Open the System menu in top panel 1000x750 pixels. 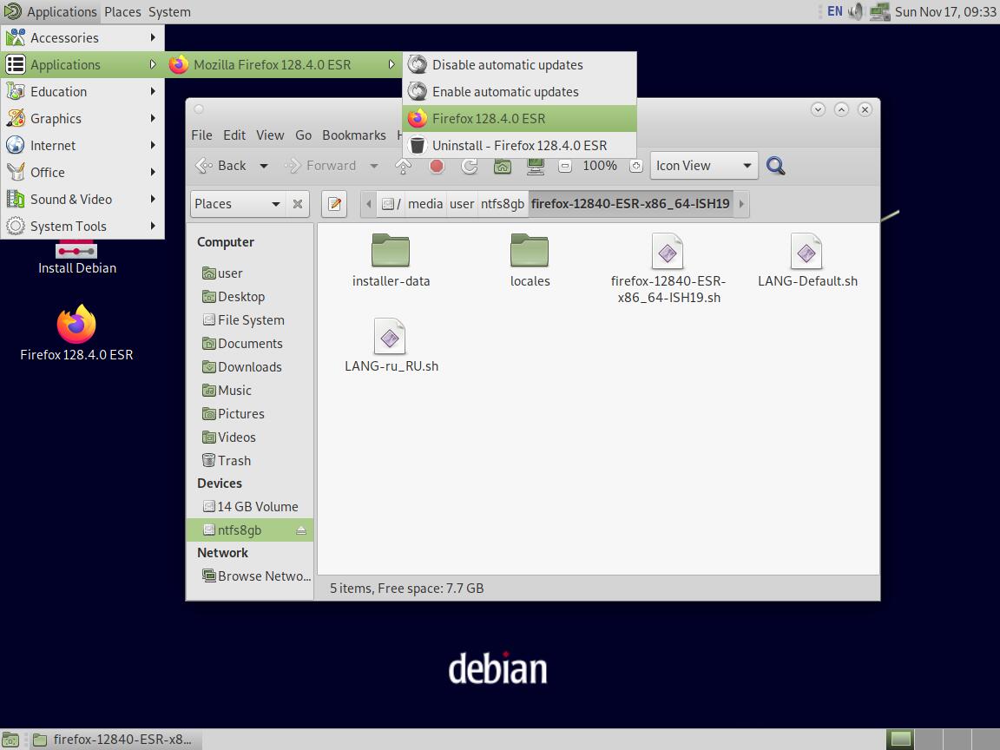(169, 11)
